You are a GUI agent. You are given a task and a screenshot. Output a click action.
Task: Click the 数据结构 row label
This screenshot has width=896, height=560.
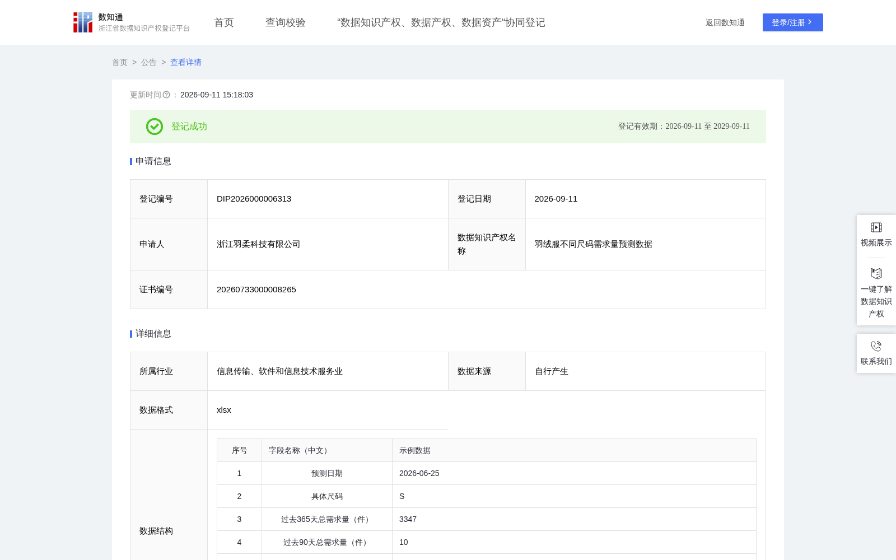click(156, 531)
